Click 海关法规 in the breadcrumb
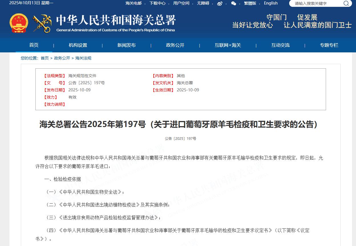Image resolution: width=356 pixels, height=246 pixels. [x=83, y=58]
